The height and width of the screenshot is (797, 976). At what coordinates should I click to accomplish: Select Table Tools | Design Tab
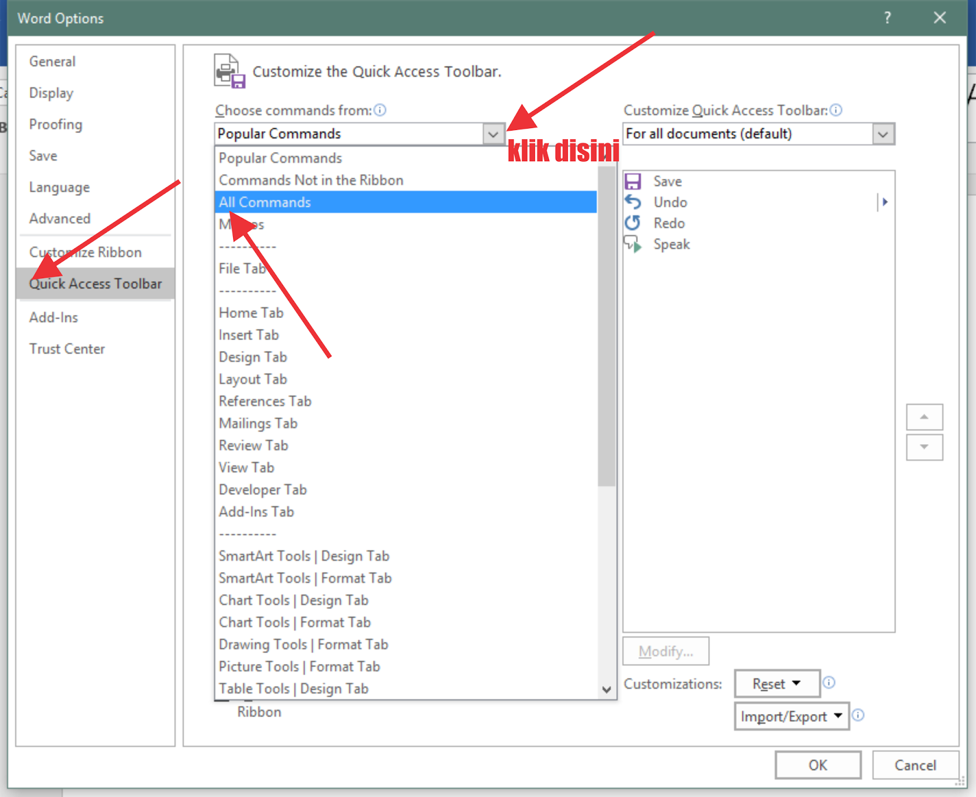point(406,688)
